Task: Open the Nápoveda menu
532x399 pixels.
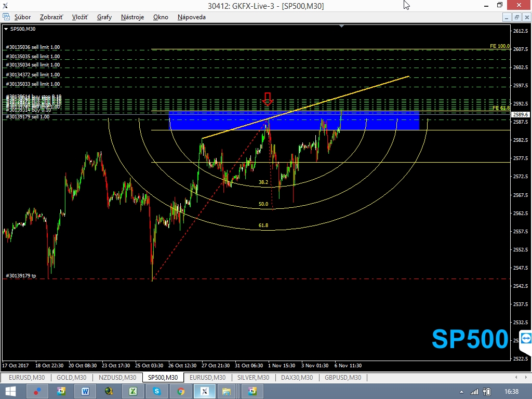Action: (191, 17)
